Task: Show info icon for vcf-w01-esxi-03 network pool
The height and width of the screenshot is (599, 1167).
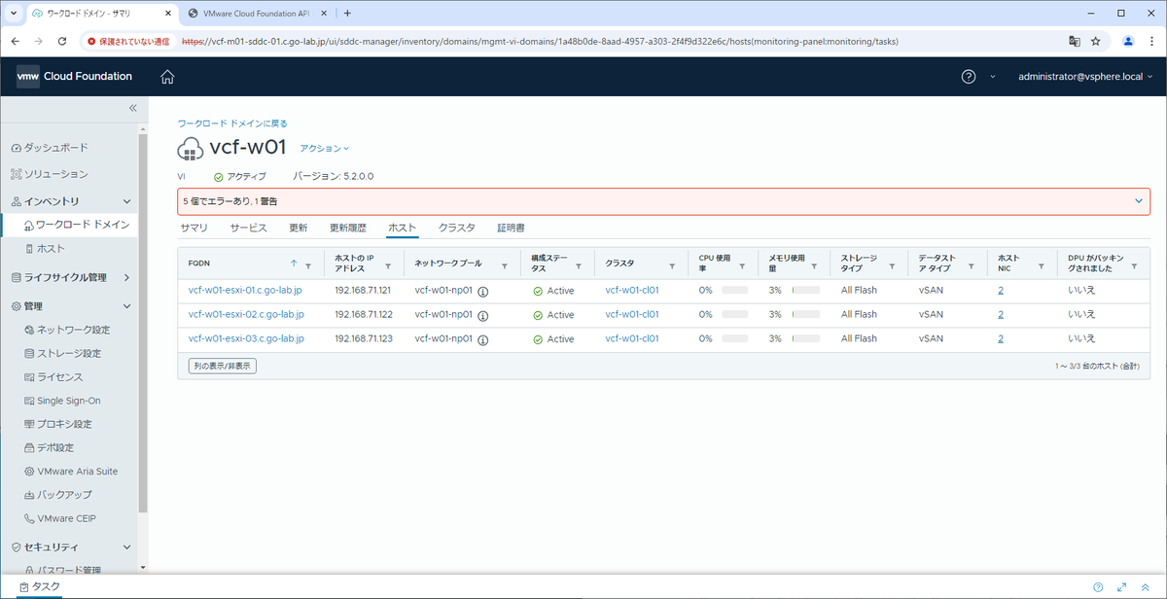Action: coord(483,339)
